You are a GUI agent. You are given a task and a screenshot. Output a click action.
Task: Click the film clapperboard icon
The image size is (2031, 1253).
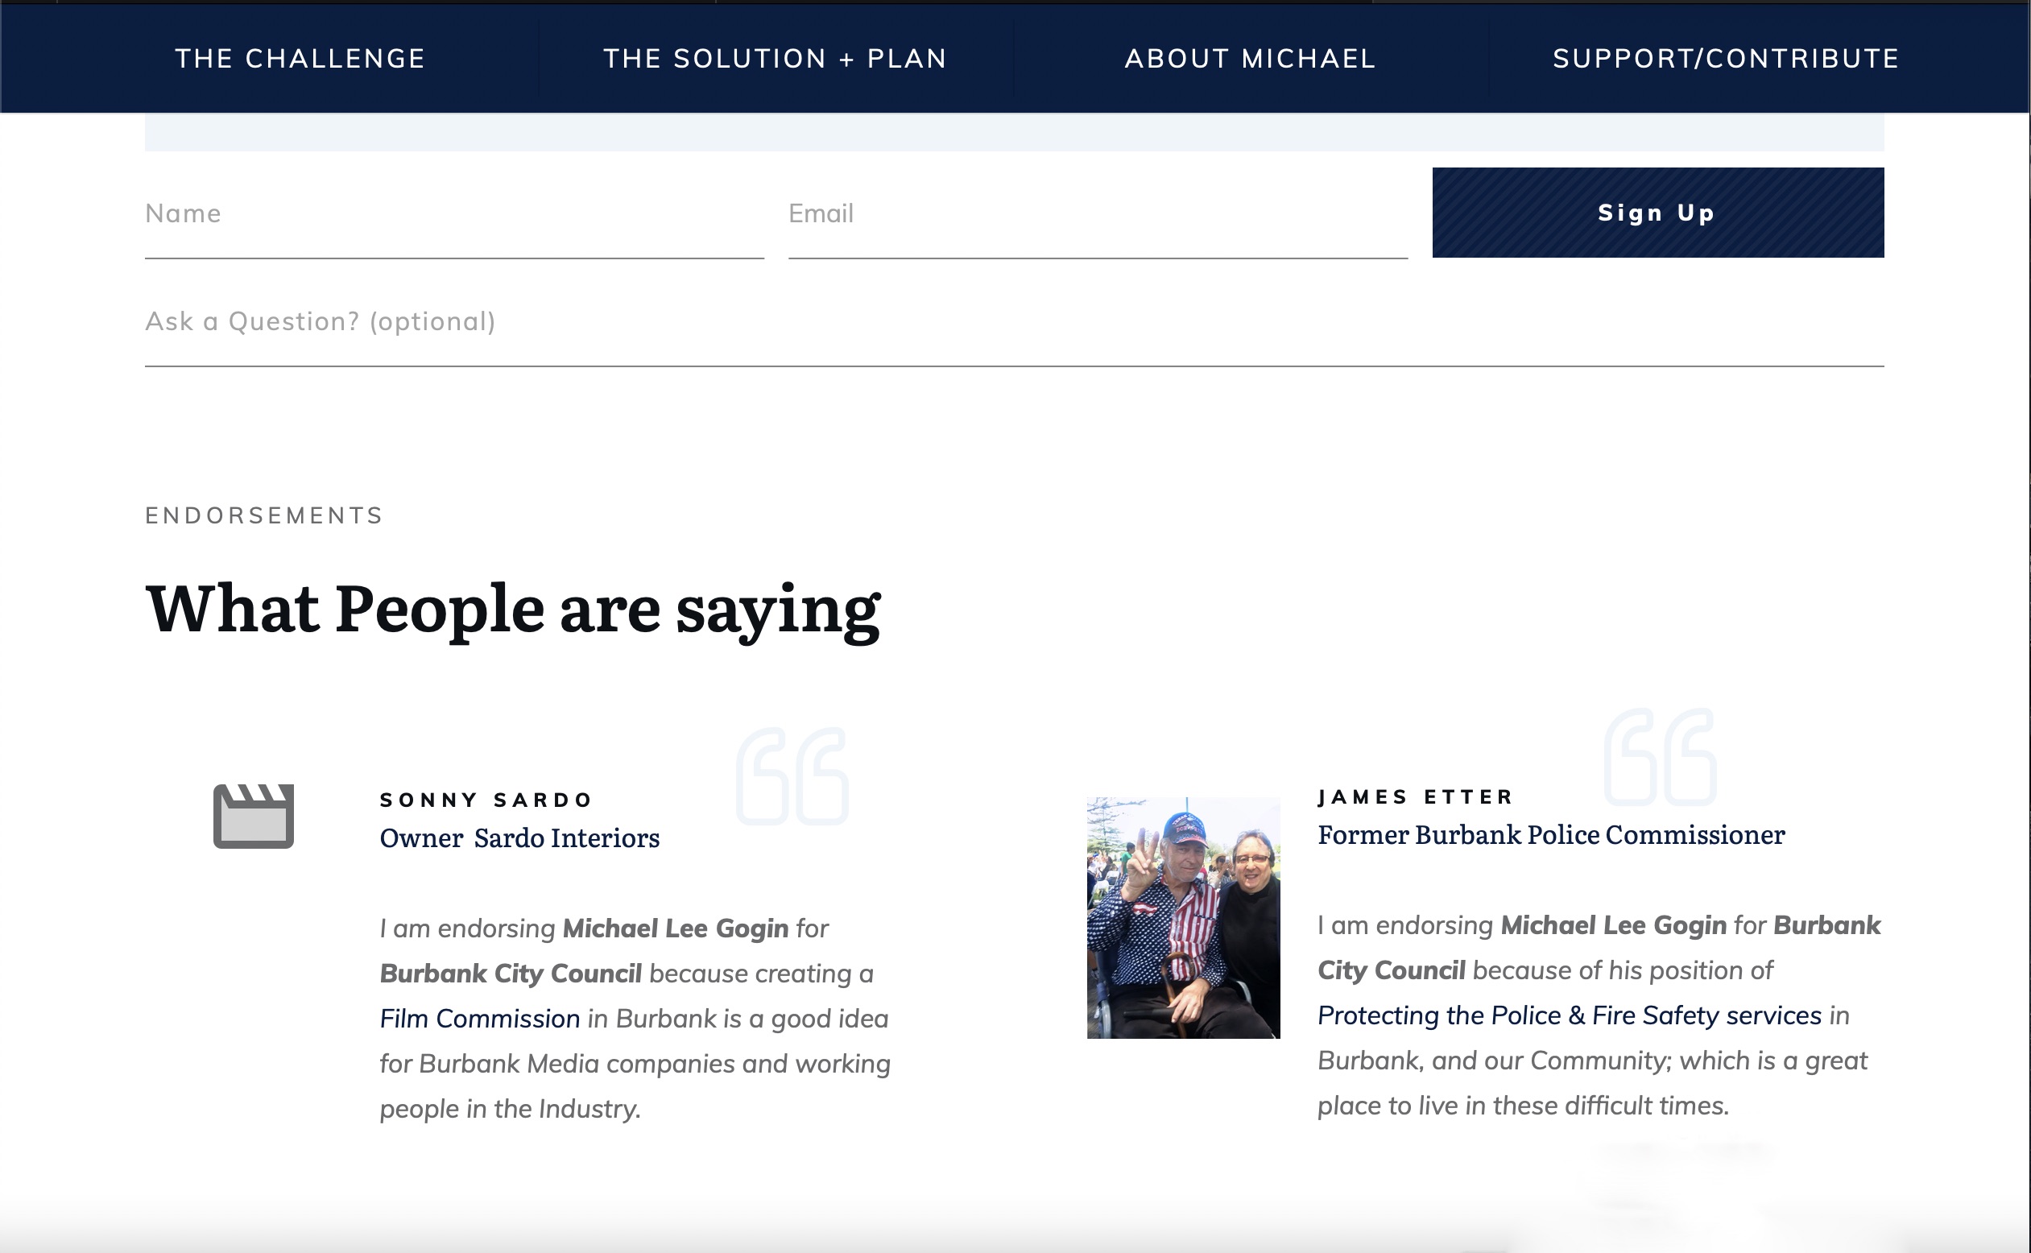pyautogui.click(x=254, y=816)
